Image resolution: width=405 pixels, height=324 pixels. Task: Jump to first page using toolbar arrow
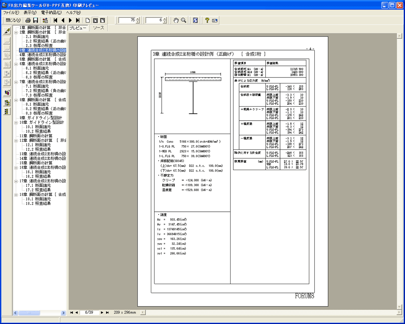point(55,20)
